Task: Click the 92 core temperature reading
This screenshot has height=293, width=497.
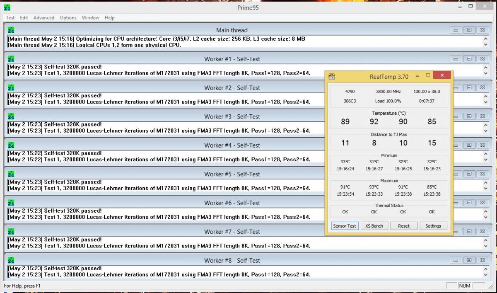Action: click(374, 122)
